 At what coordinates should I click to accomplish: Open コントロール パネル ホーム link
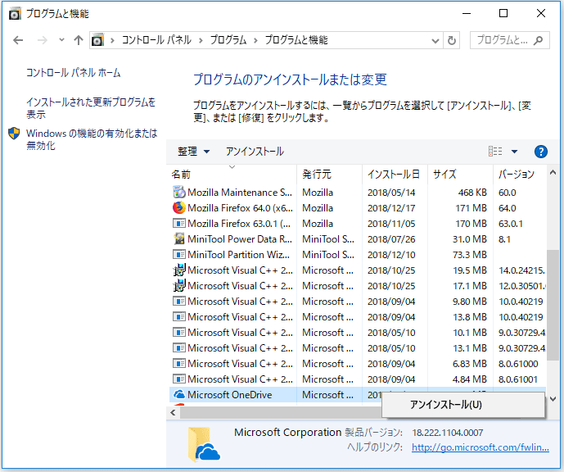coord(74,73)
